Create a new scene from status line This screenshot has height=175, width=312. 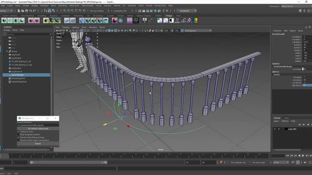pyautogui.click(x=19, y=11)
